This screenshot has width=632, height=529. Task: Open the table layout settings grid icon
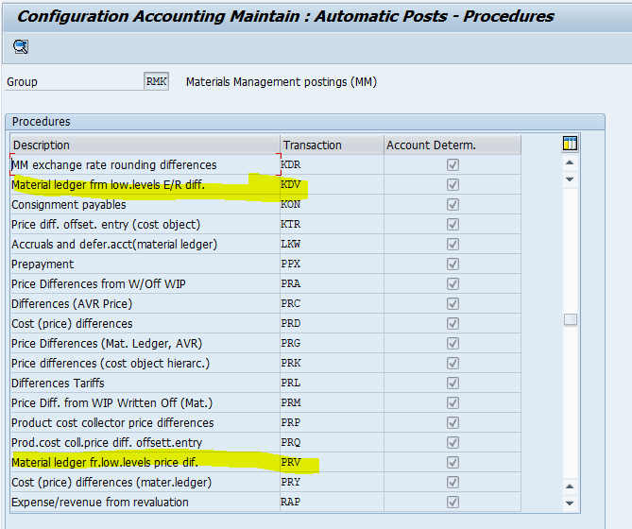click(x=570, y=144)
